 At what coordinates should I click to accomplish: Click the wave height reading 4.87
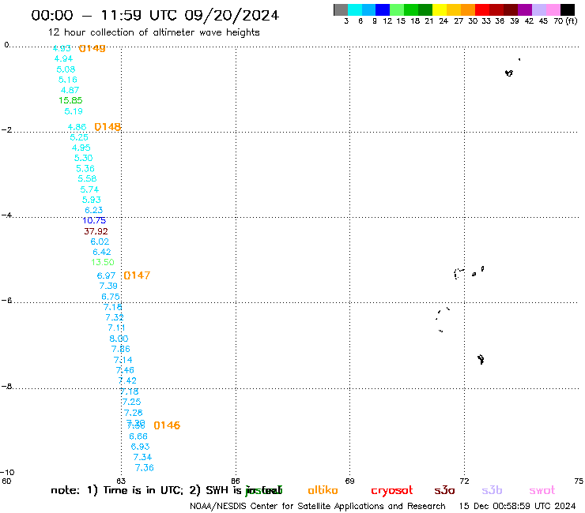pyautogui.click(x=70, y=90)
